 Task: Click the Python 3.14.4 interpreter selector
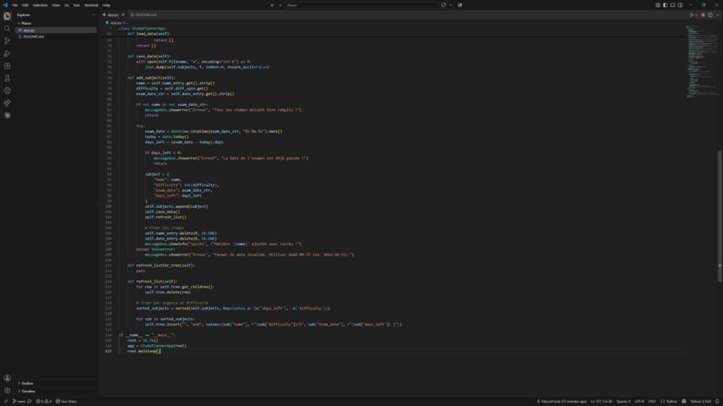tap(701, 402)
